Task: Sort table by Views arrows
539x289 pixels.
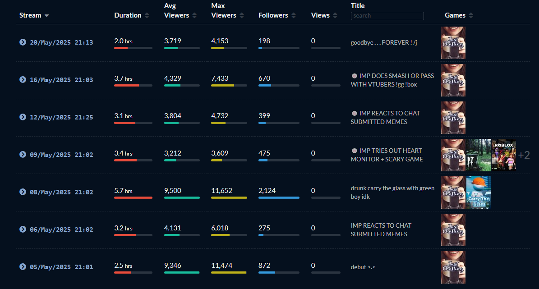Action: 335,15
